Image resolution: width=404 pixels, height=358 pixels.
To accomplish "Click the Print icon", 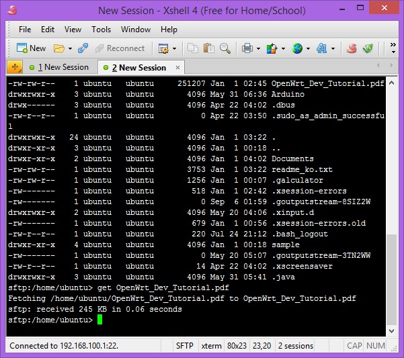I will (247, 48).
